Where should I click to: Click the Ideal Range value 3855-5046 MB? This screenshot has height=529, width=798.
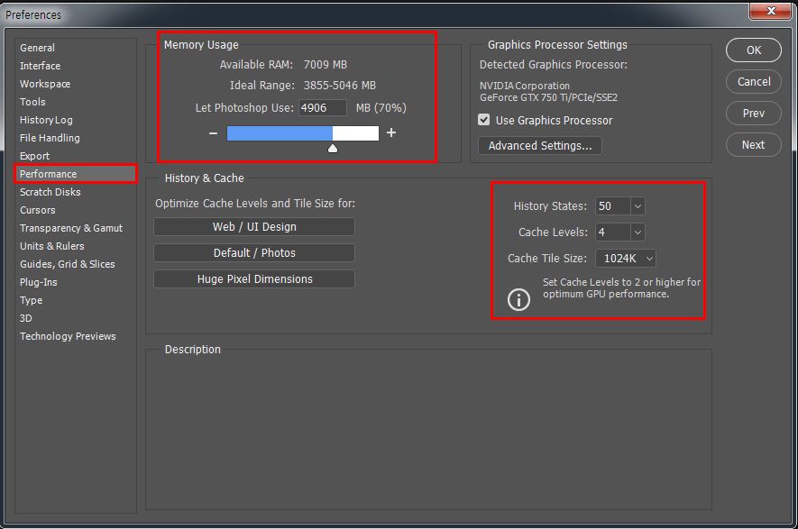coord(339,86)
